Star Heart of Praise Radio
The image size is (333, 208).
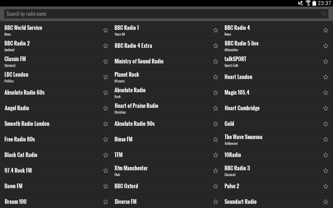[x=216, y=108]
